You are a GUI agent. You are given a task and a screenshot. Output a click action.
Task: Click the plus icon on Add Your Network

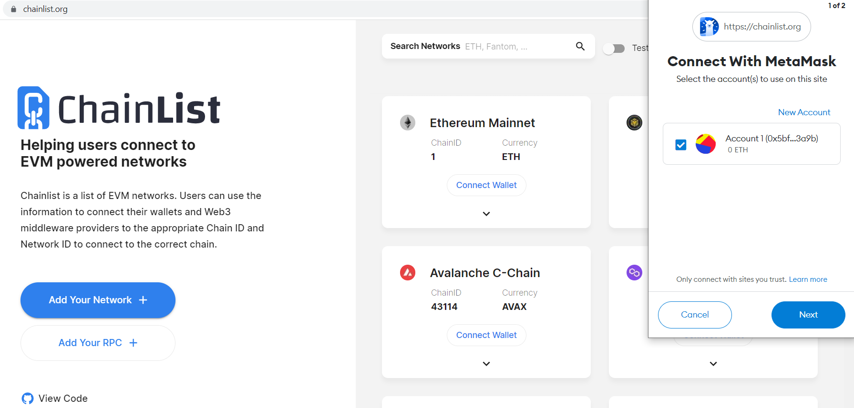[x=143, y=300]
